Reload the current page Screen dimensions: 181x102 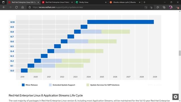tap(16, 7)
